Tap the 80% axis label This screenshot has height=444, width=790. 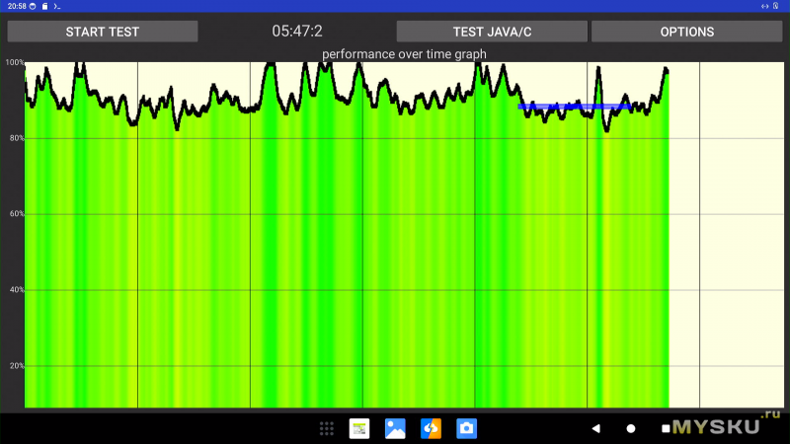pyautogui.click(x=14, y=138)
